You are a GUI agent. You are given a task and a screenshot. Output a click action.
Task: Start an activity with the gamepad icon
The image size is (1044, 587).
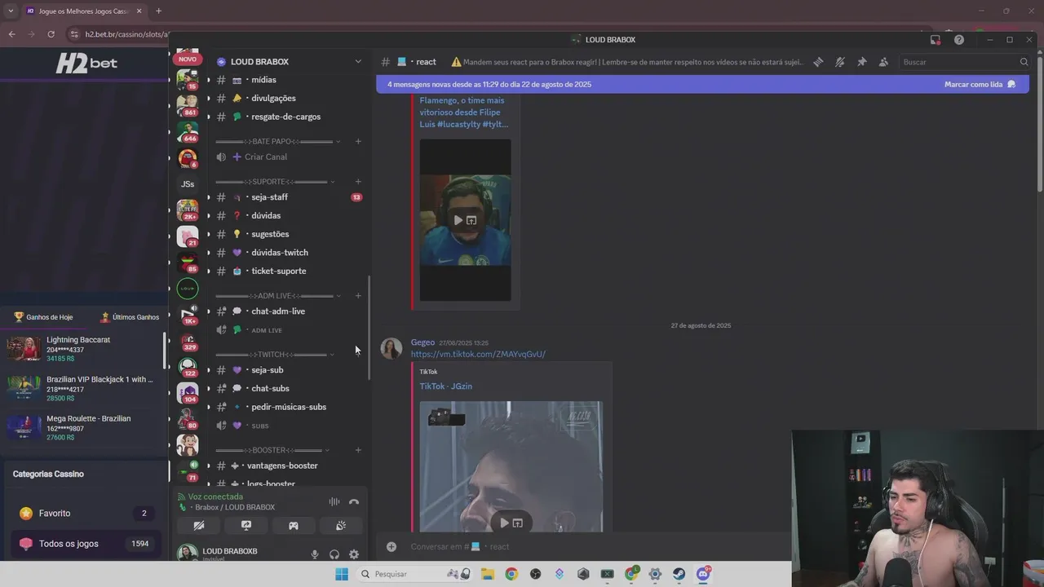click(x=294, y=526)
